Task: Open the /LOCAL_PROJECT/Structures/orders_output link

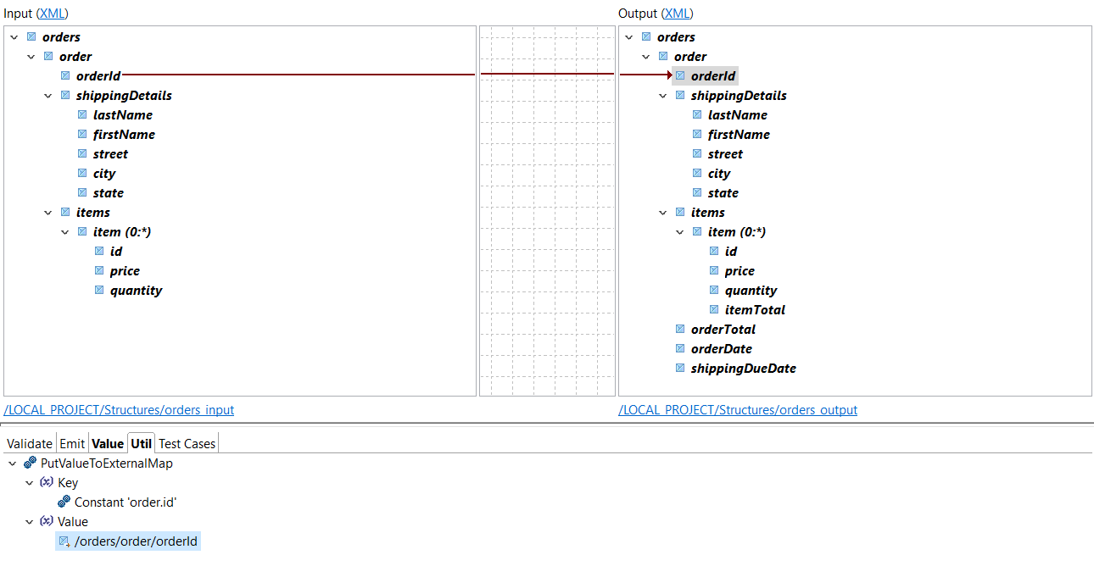Action: [738, 410]
